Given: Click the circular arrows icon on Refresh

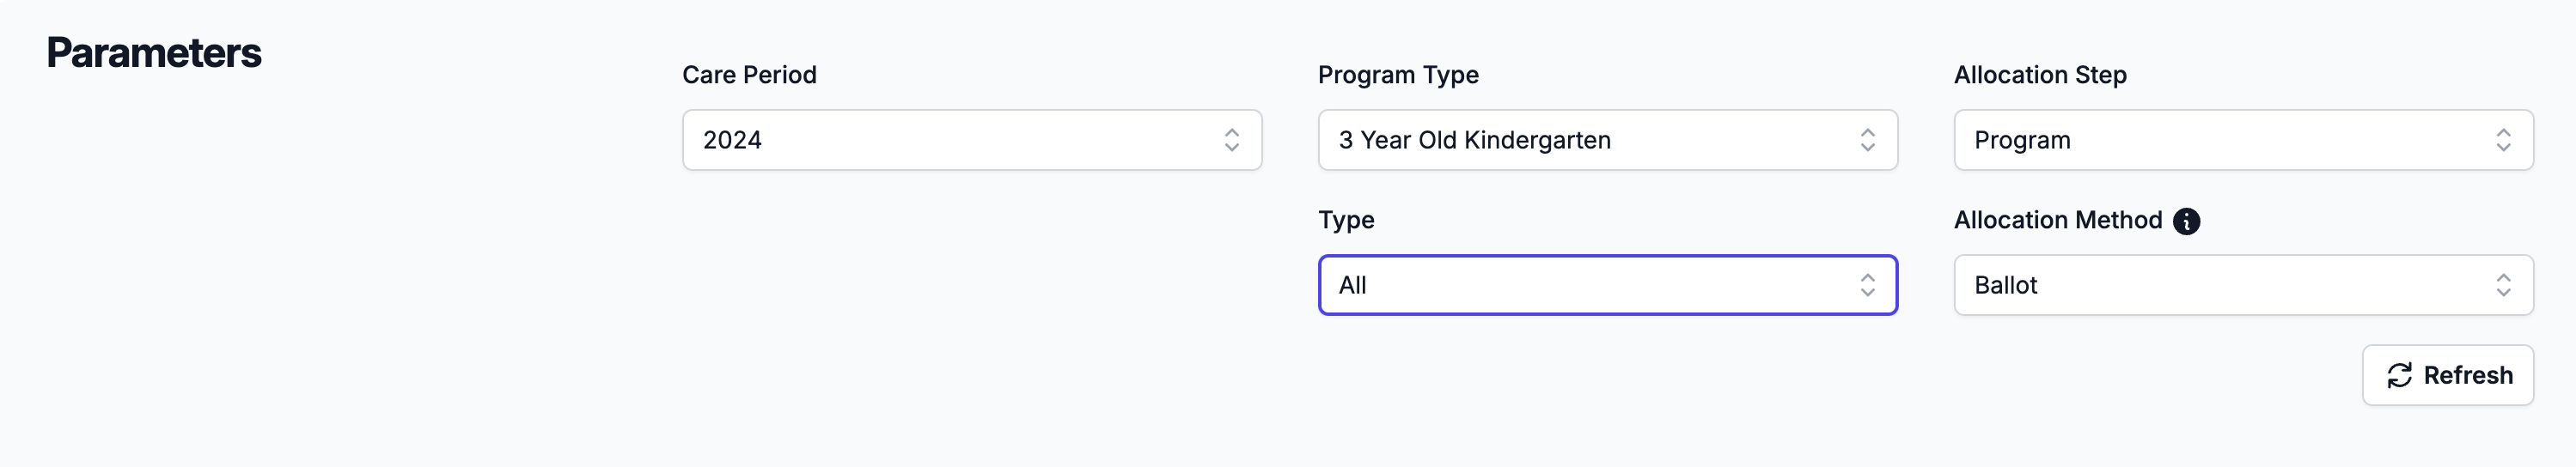Looking at the screenshot, I should pos(2399,376).
